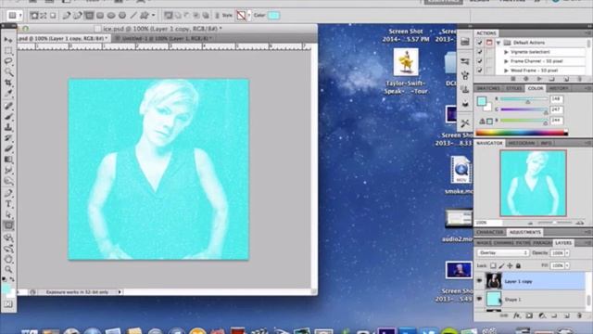The width and height of the screenshot is (593, 334).
Task: Open the Taylor-Swift desktop image file
Action: [406, 62]
